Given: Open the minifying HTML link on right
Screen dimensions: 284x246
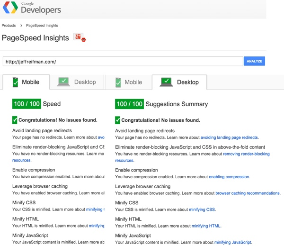Looking at the screenshot, I should coord(206,226).
